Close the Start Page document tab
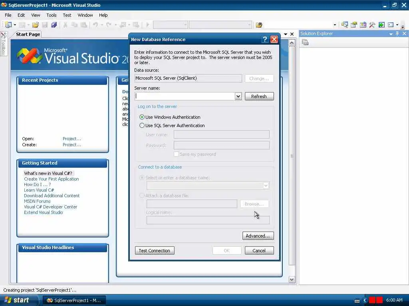This screenshot has height=306, width=409. click(292, 34)
